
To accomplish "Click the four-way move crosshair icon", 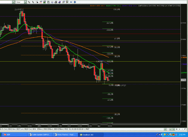I will pyautogui.click(x=177, y=129).
